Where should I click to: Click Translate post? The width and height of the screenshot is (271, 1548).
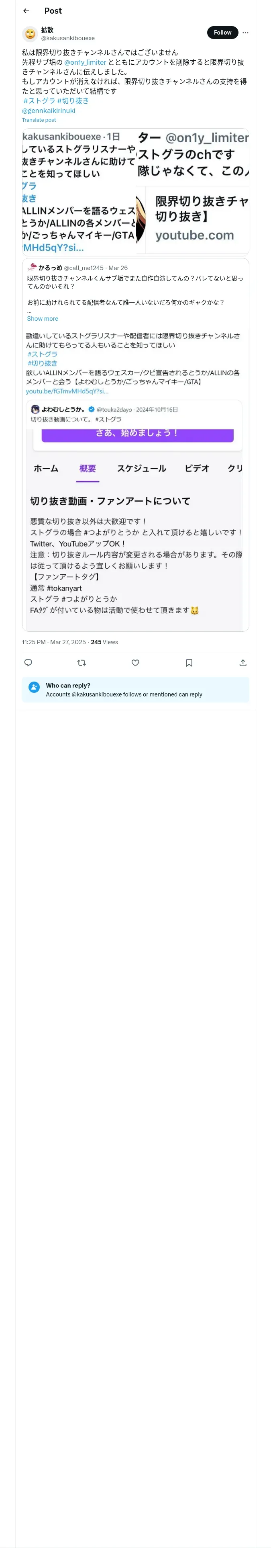click(39, 120)
